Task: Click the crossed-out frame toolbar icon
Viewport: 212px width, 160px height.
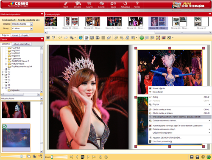Action: click(164, 38)
